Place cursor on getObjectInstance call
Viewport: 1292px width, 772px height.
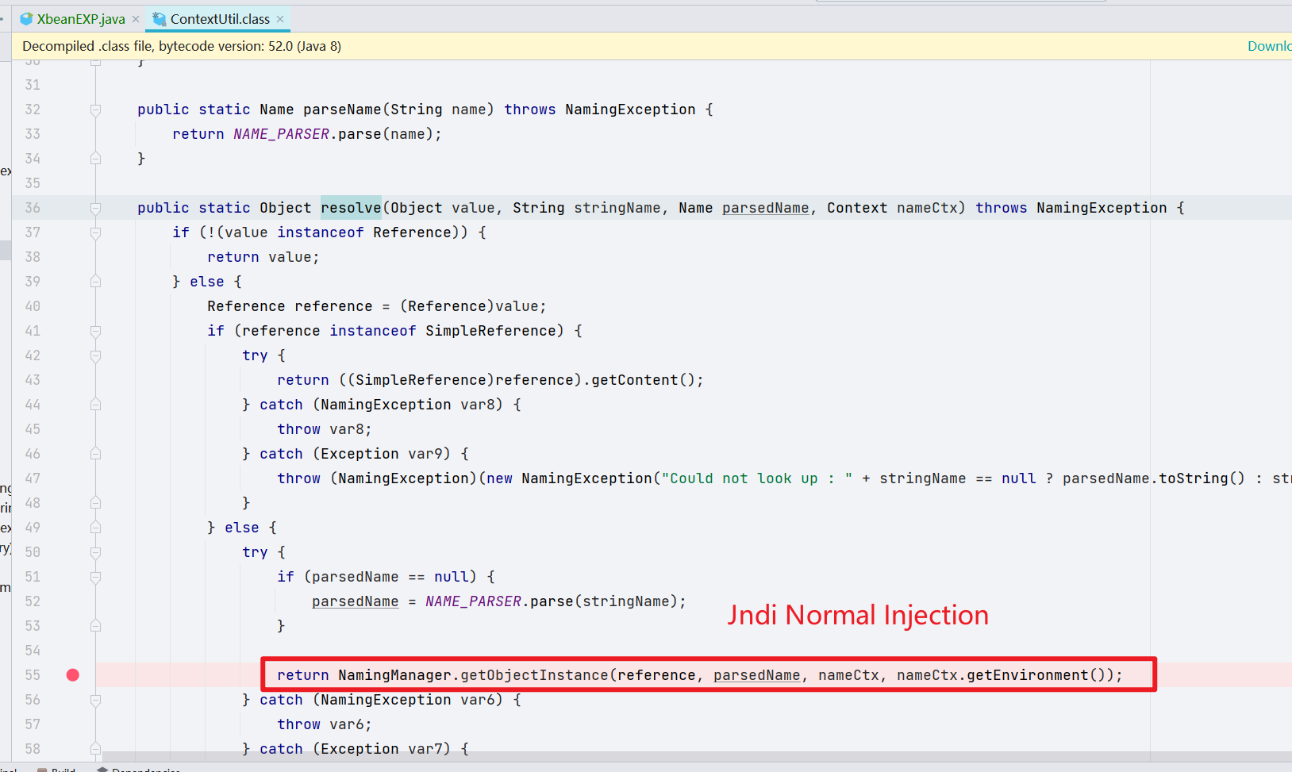click(x=534, y=675)
